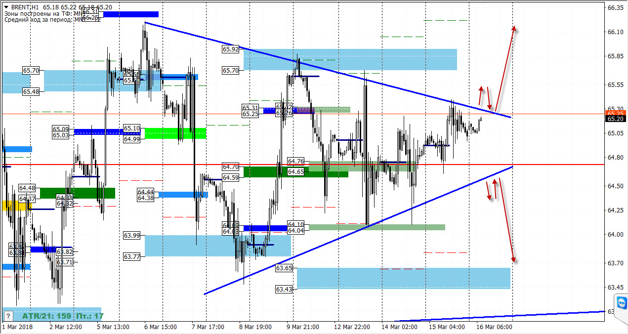The height and width of the screenshot is (334, 628).
Task: Select the 64.48 zone label
Action: [27, 188]
